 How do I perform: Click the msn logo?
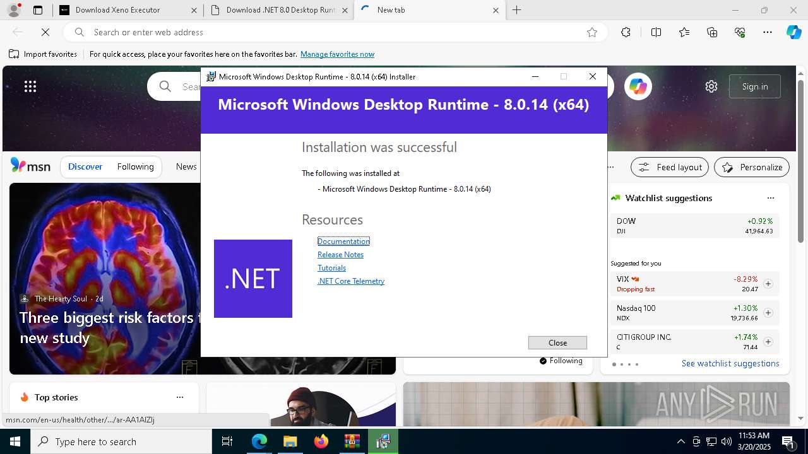30,166
